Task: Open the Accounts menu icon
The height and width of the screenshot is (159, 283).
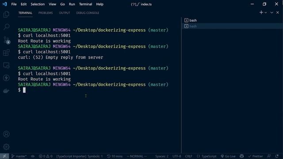Action: tap(6, 134)
